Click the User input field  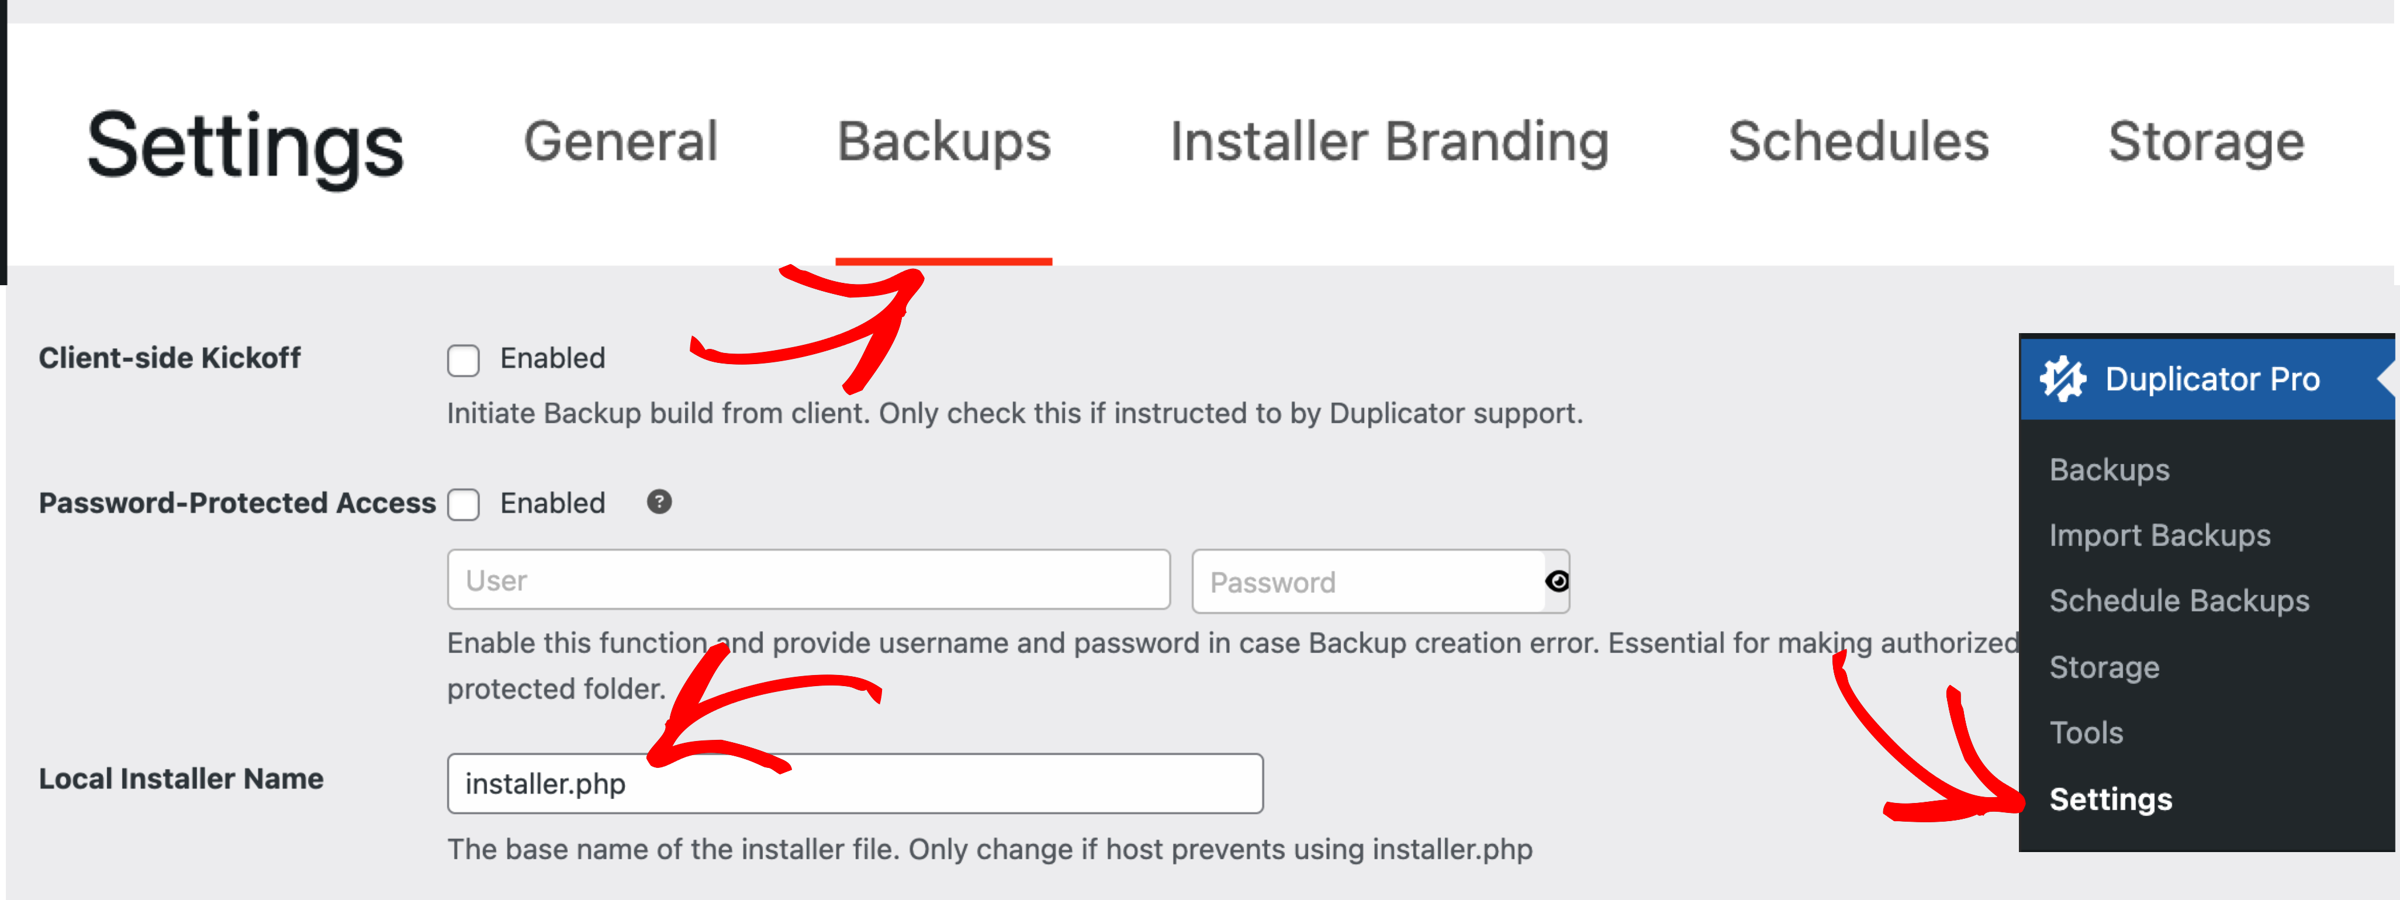pyautogui.click(x=809, y=580)
